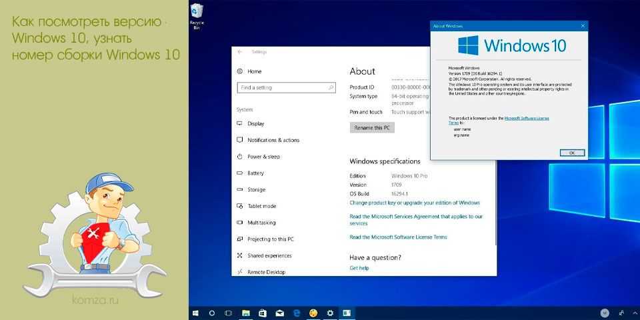Open the Recycle Bin desktop icon
This screenshot has height=320, width=640.
pyautogui.click(x=197, y=16)
